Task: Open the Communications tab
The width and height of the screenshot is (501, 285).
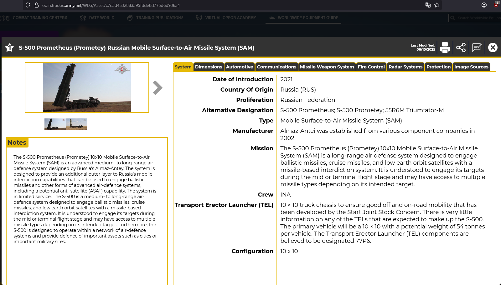Action: pos(276,67)
